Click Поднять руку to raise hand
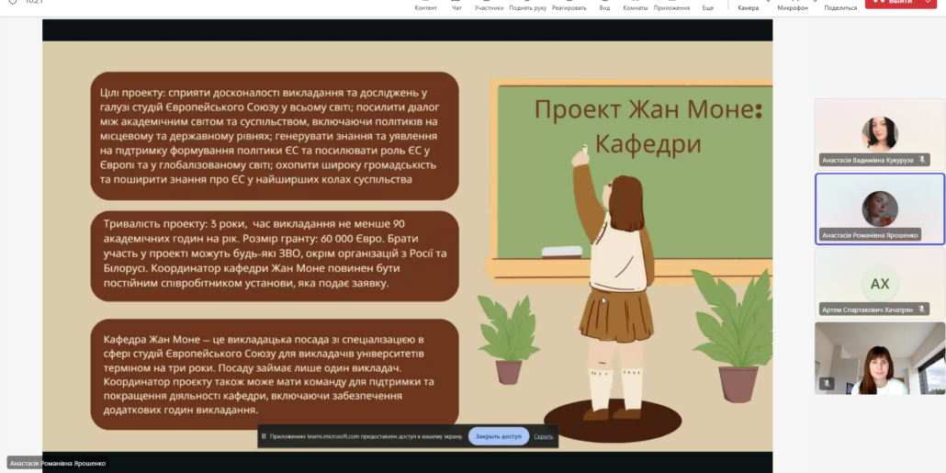Image resolution: width=946 pixels, height=473 pixels. pos(527,6)
